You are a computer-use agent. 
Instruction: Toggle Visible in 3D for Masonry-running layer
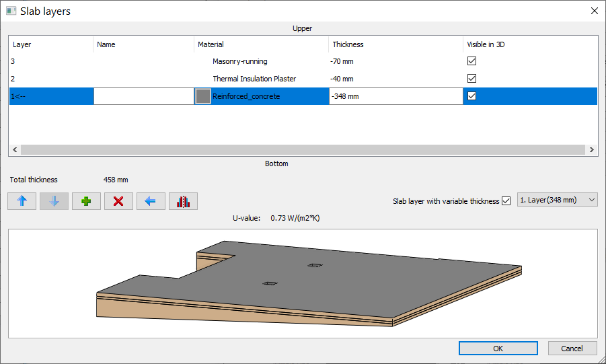(x=472, y=61)
